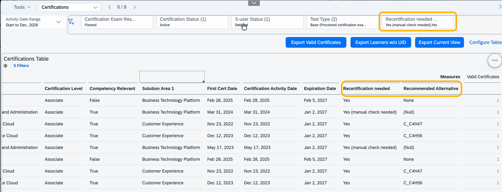Click the cube icon beside 5 Filters
The image size is (502, 192).
tap(5, 66)
